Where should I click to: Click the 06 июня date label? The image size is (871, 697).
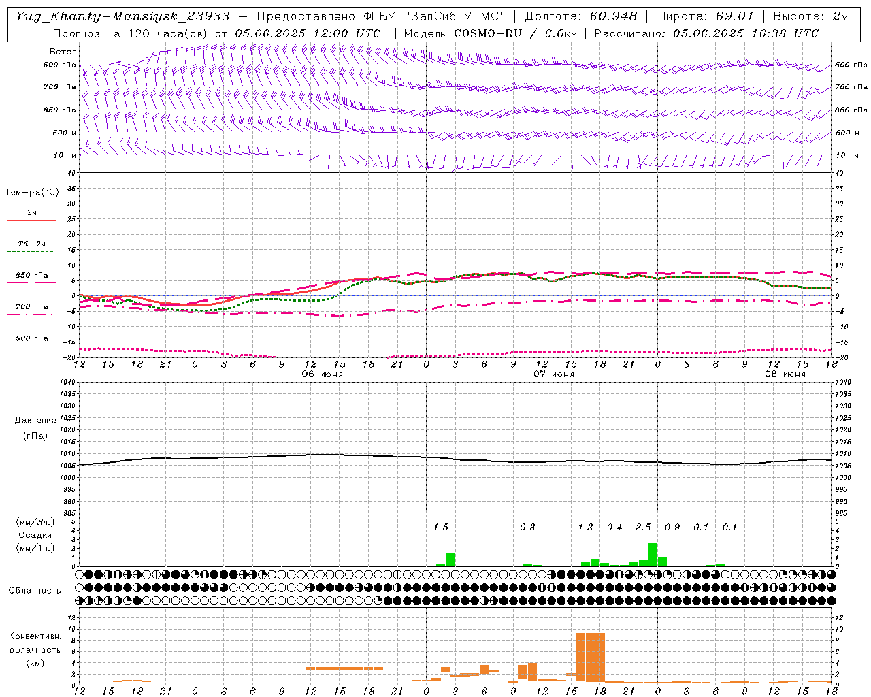[323, 374]
